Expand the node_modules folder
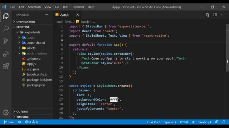This screenshot has height=128, width=229. pyautogui.click(x=32, y=53)
